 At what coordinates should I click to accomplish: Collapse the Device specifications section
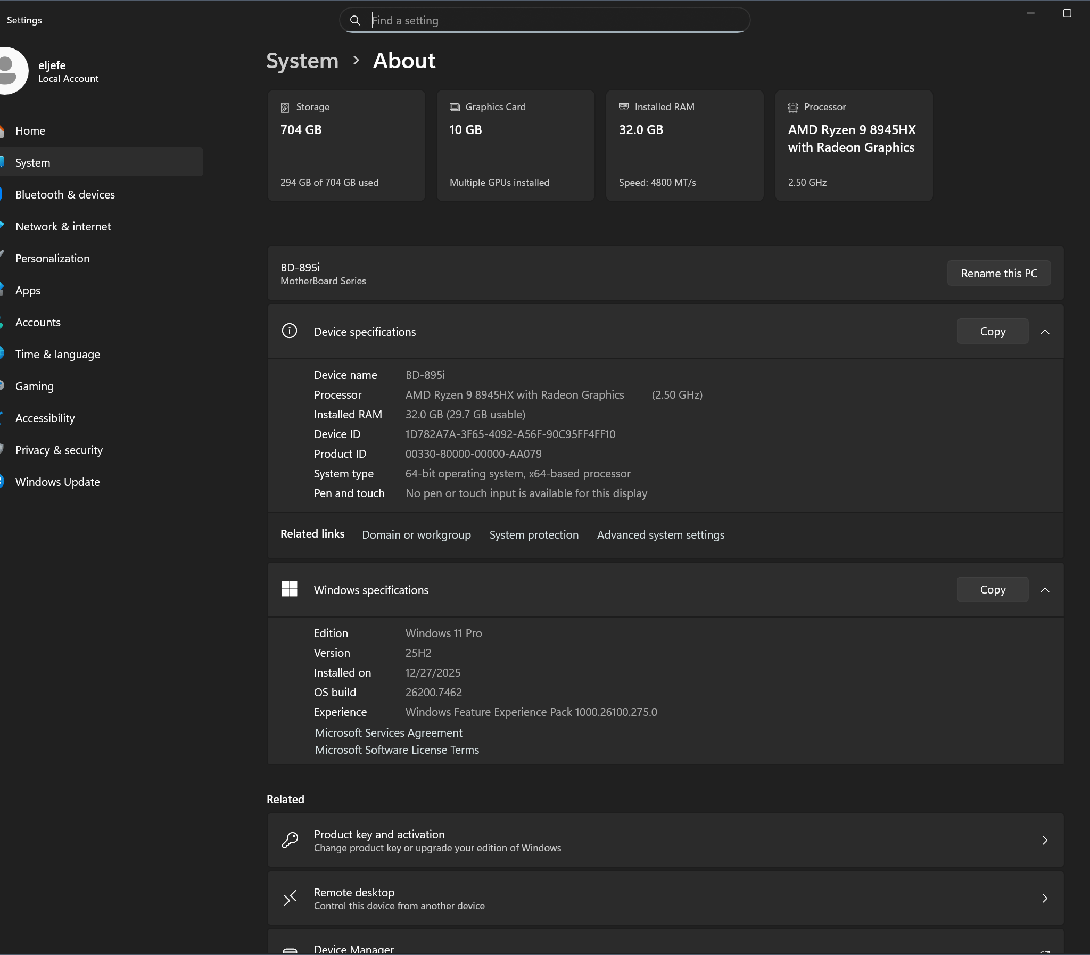coord(1045,332)
